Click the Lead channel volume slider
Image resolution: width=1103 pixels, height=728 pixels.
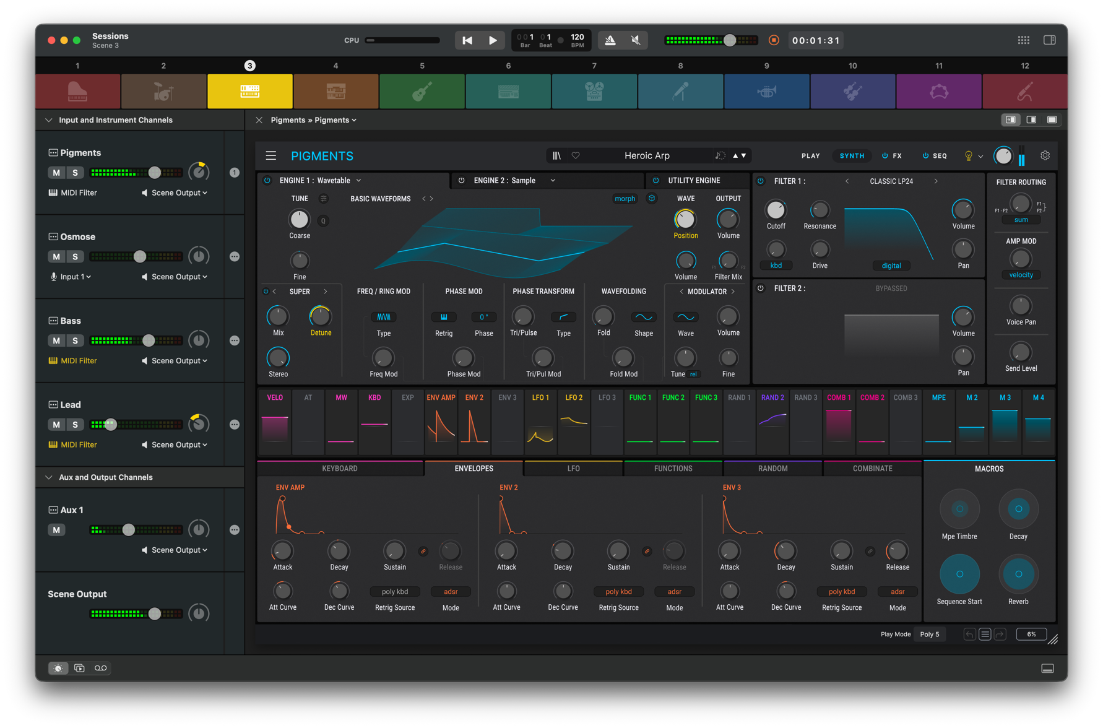(111, 425)
